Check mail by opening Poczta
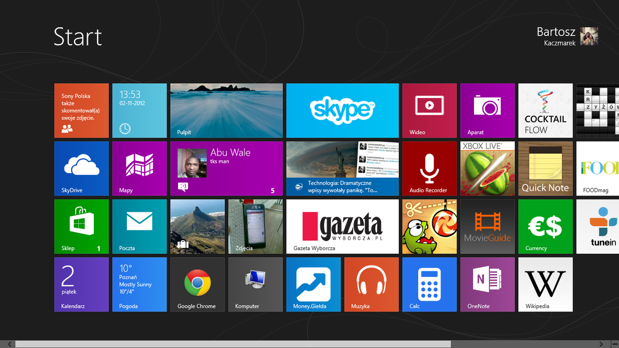 click(139, 226)
